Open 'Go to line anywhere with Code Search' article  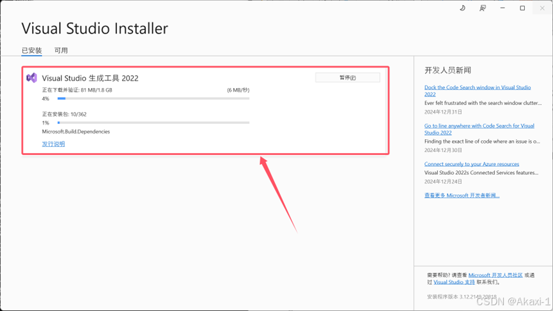[x=479, y=129]
